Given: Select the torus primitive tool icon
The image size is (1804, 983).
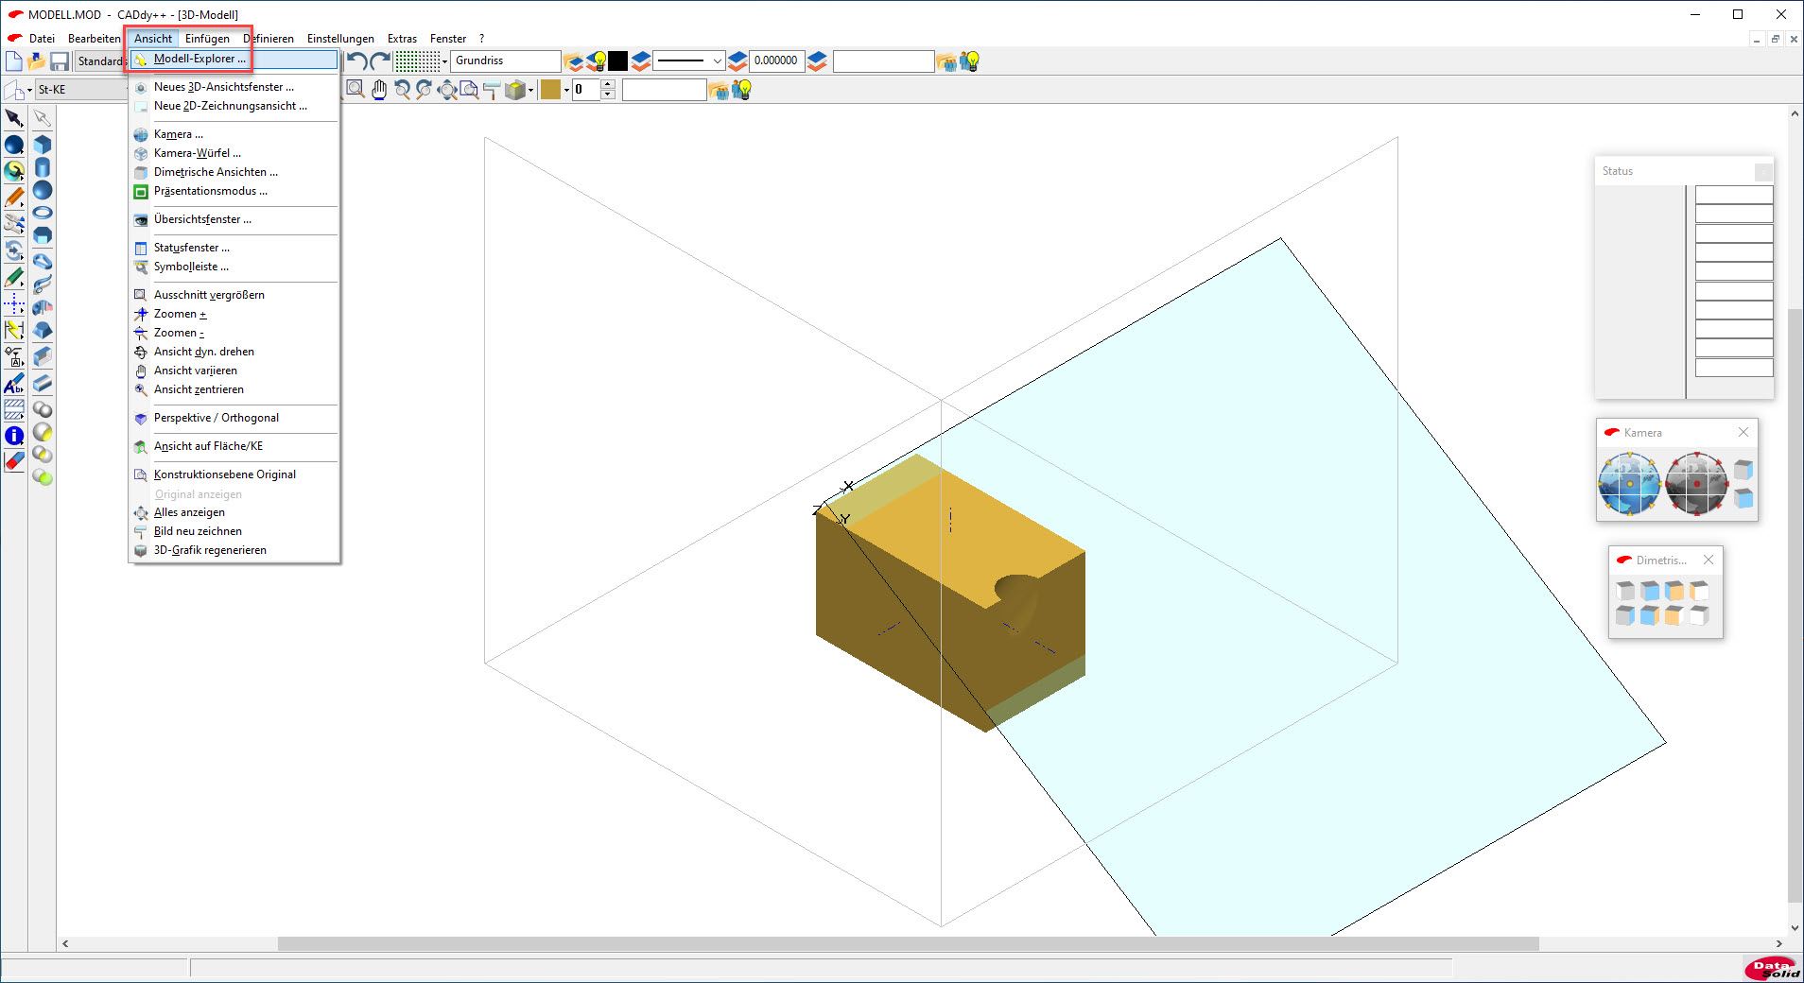Looking at the screenshot, I should [43, 213].
